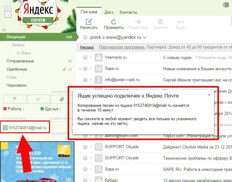Viewport: 232px width, 182px height.
Task: Click SU avatar of Дайджест CityAds message
Action: 99,147
